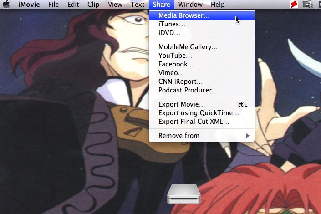Pick Vimeo… from the Share menu
This screenshot has width=321, height=214.
(x=202, y=73)
